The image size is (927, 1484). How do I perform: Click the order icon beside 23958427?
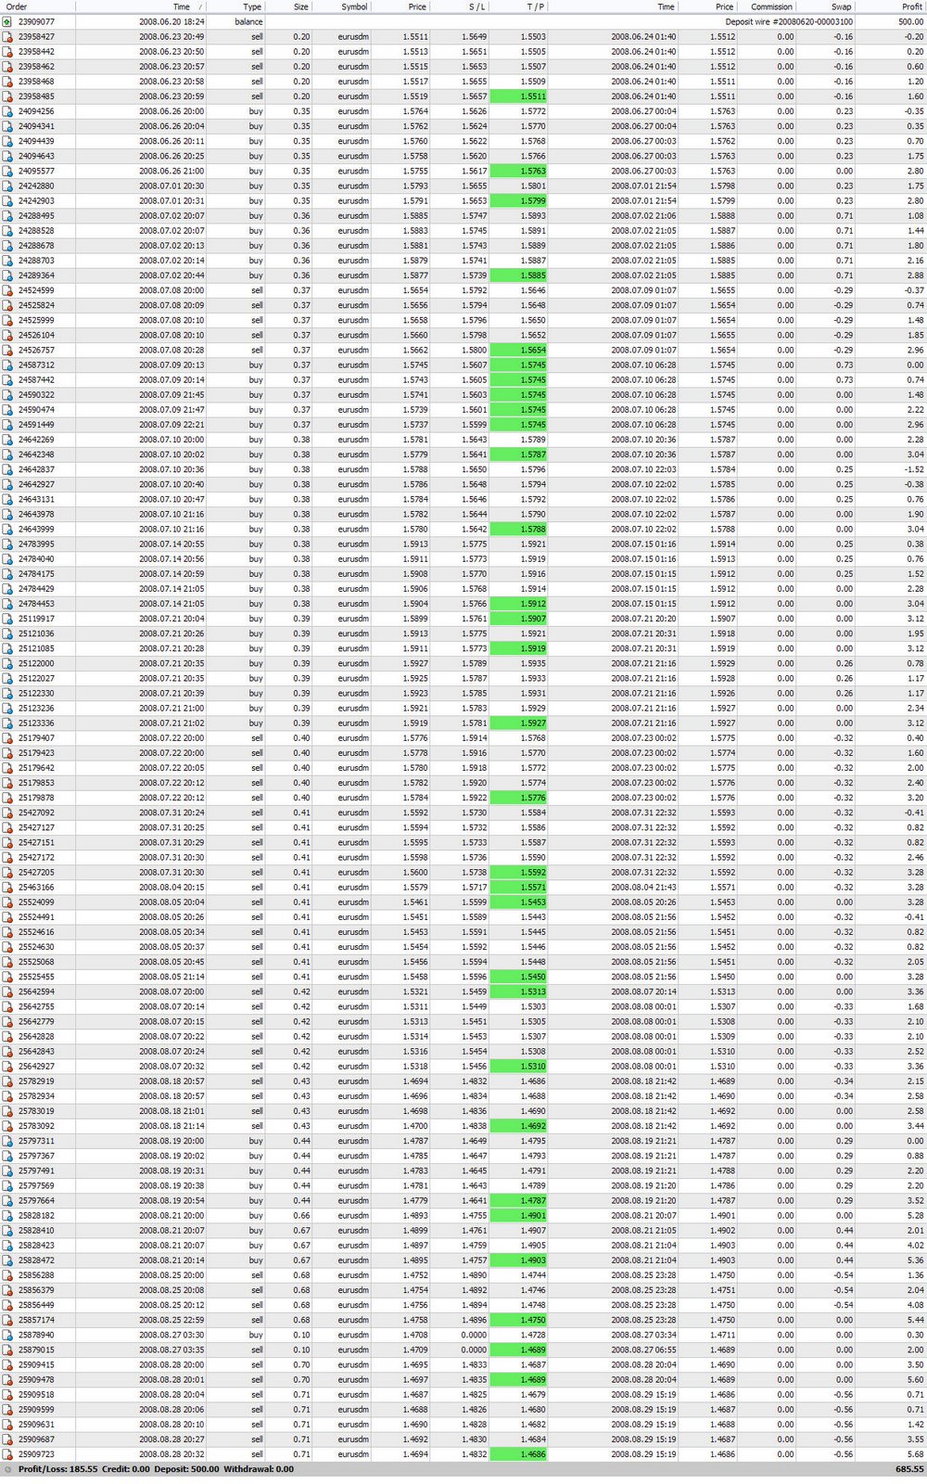pyautogui.click(x=7, y=37)
